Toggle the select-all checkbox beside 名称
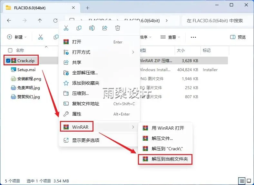 (10, 50)
